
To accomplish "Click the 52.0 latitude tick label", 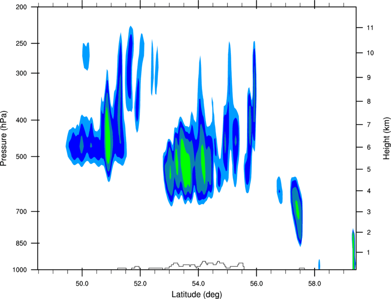I will [140, 284].
